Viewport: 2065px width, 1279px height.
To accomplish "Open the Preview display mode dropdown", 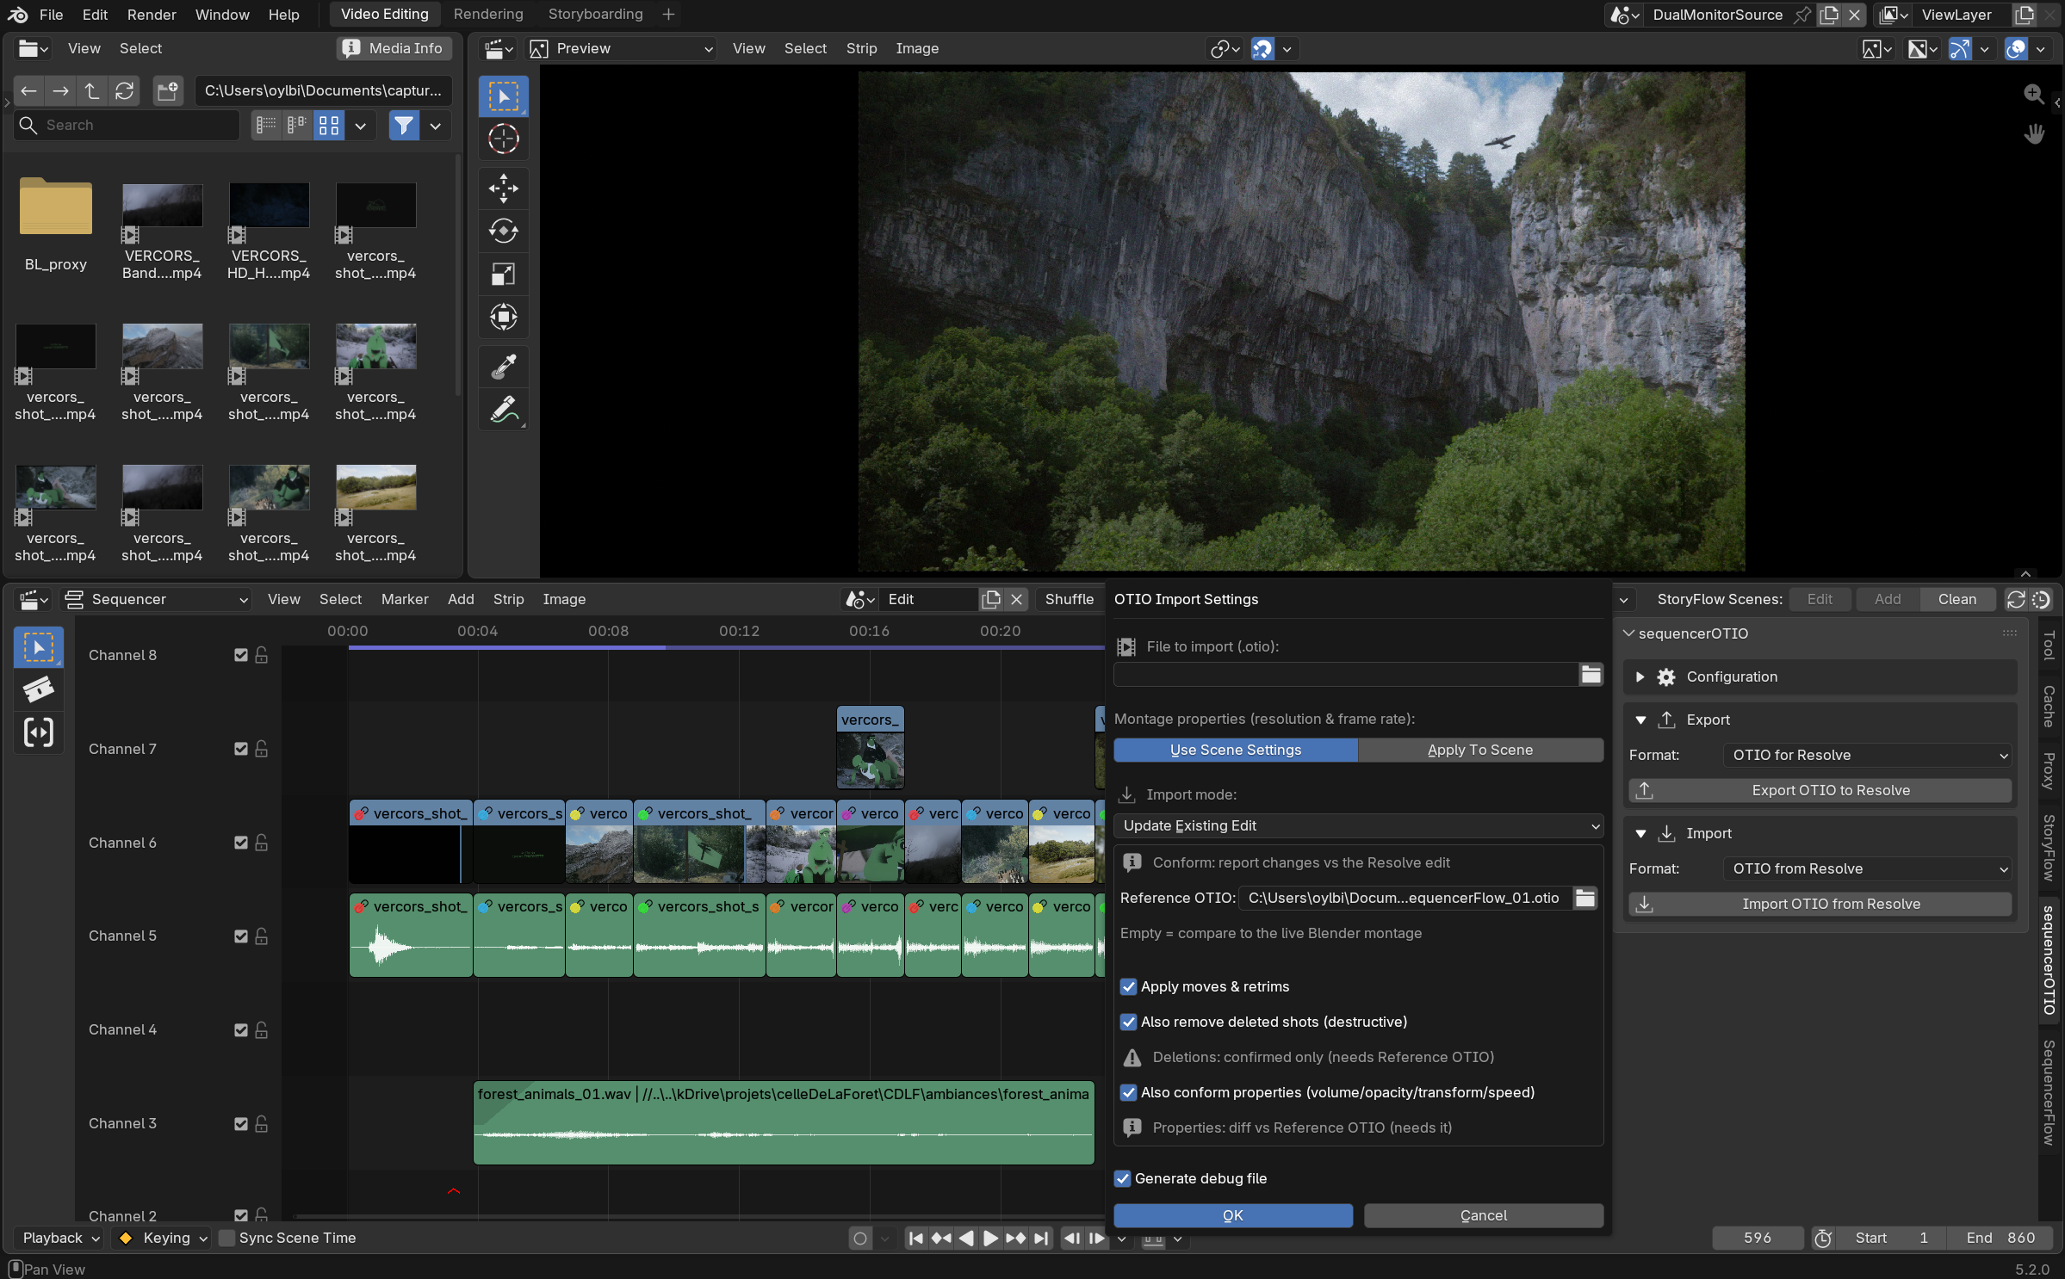I will 623,49.
